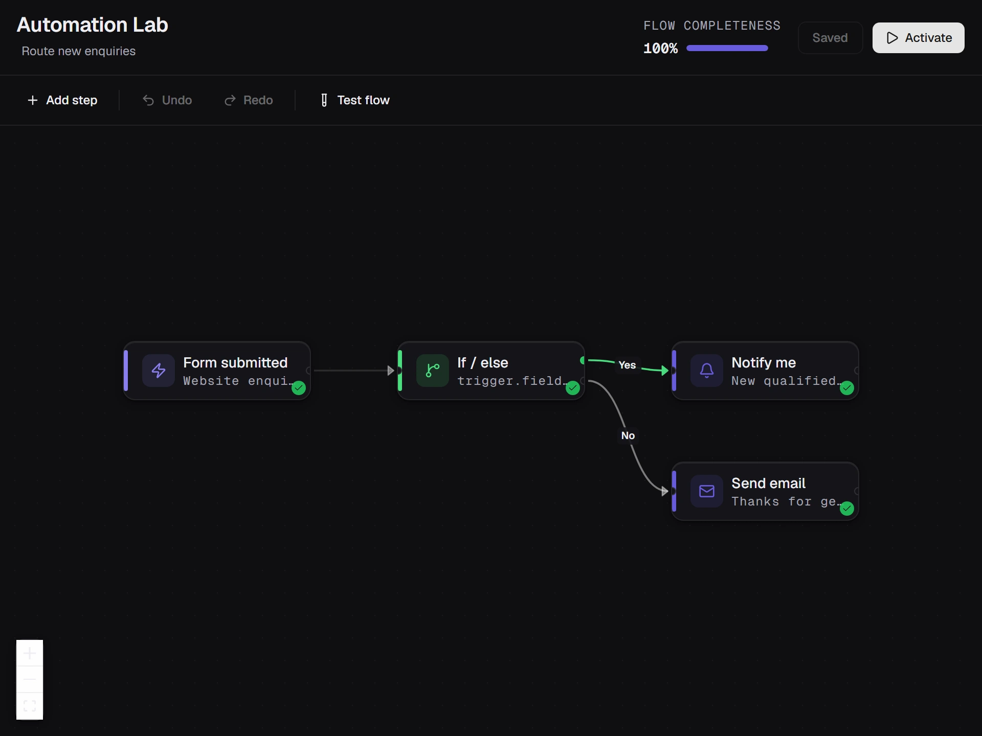982x736 pixels.
Task: Select the No branch label
Action: pos(628,435)
